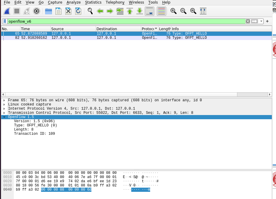This screenshot has width=276, height=199.
Task: Start capturing packets with shark fin icon
Action: pyautogui.click(x=7, y=11)
